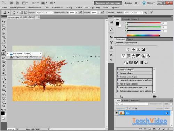Select the Pen tool
174x131 pixels.
pos(4,78)
